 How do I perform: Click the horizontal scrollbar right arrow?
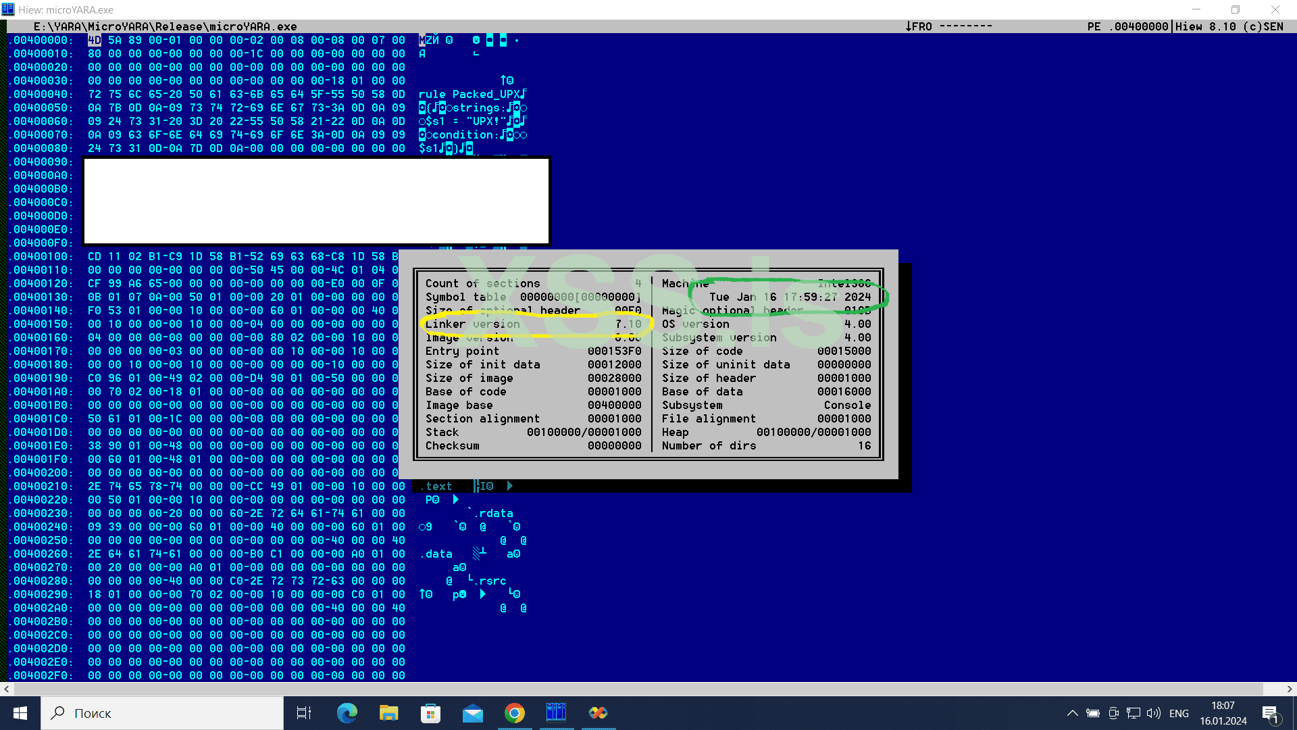point(1290,689)
